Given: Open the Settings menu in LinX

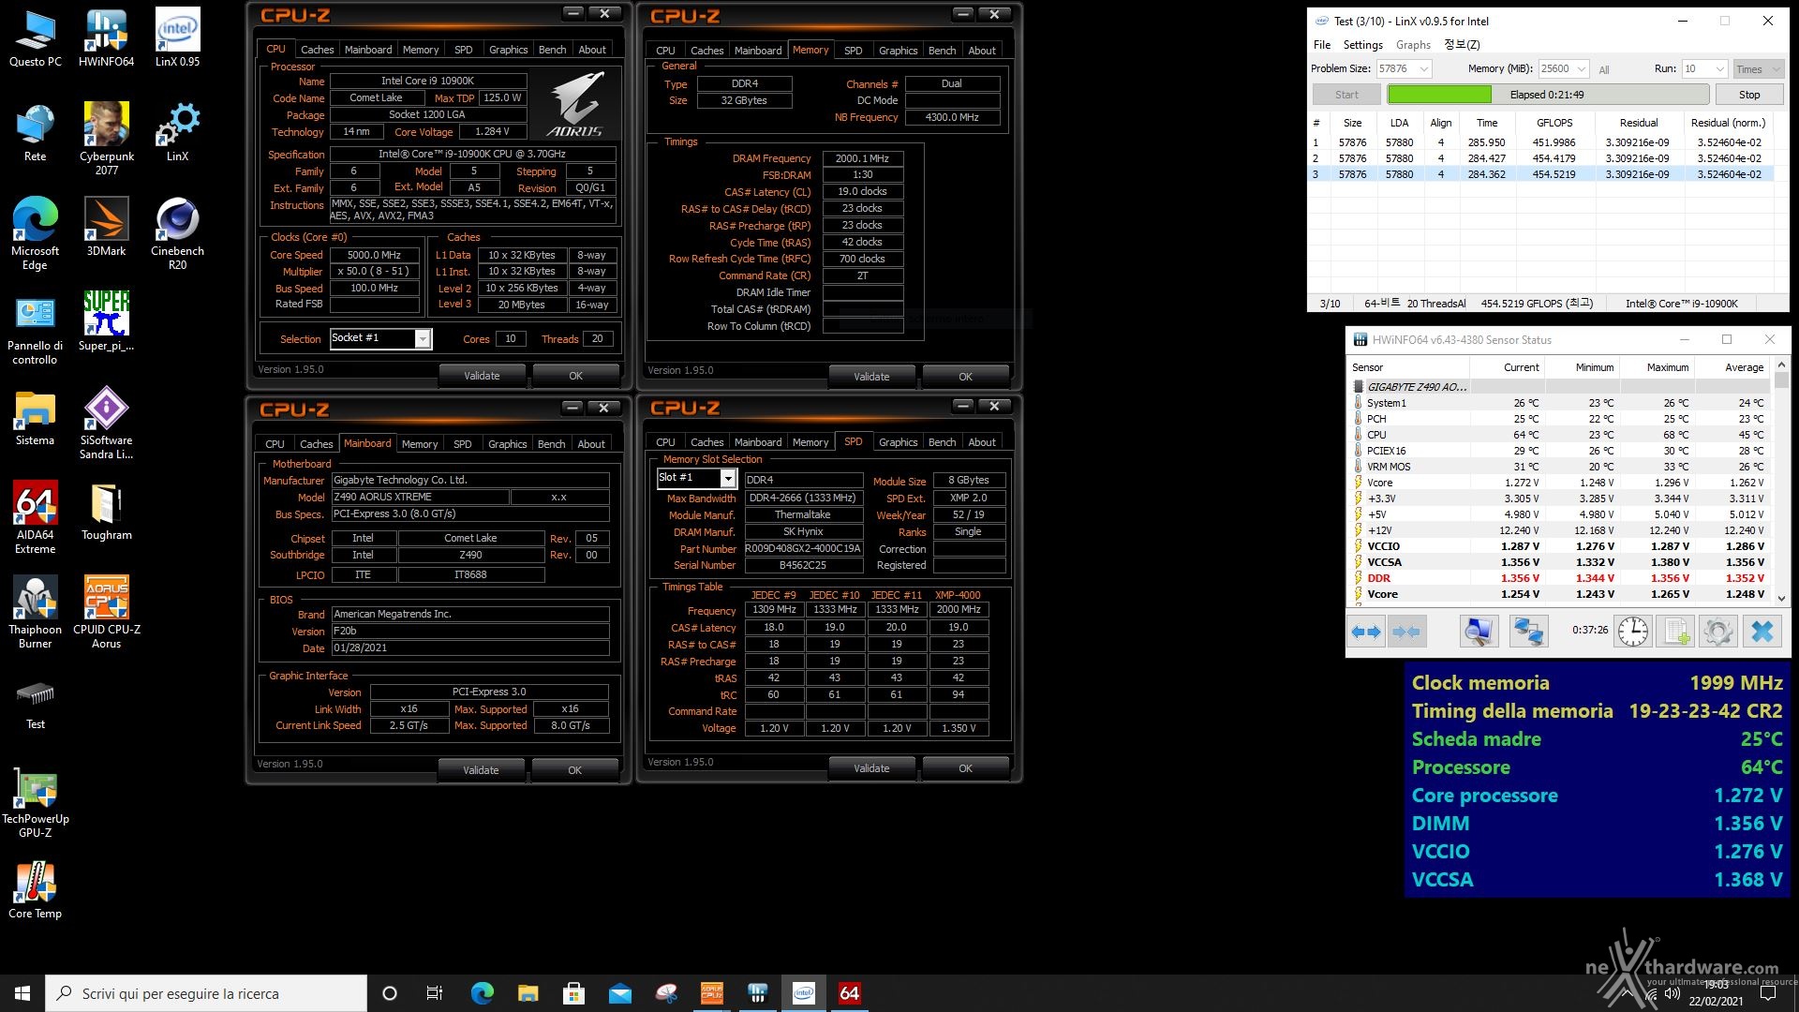Looking at the screenshot, I should (x=1362, y=44).
